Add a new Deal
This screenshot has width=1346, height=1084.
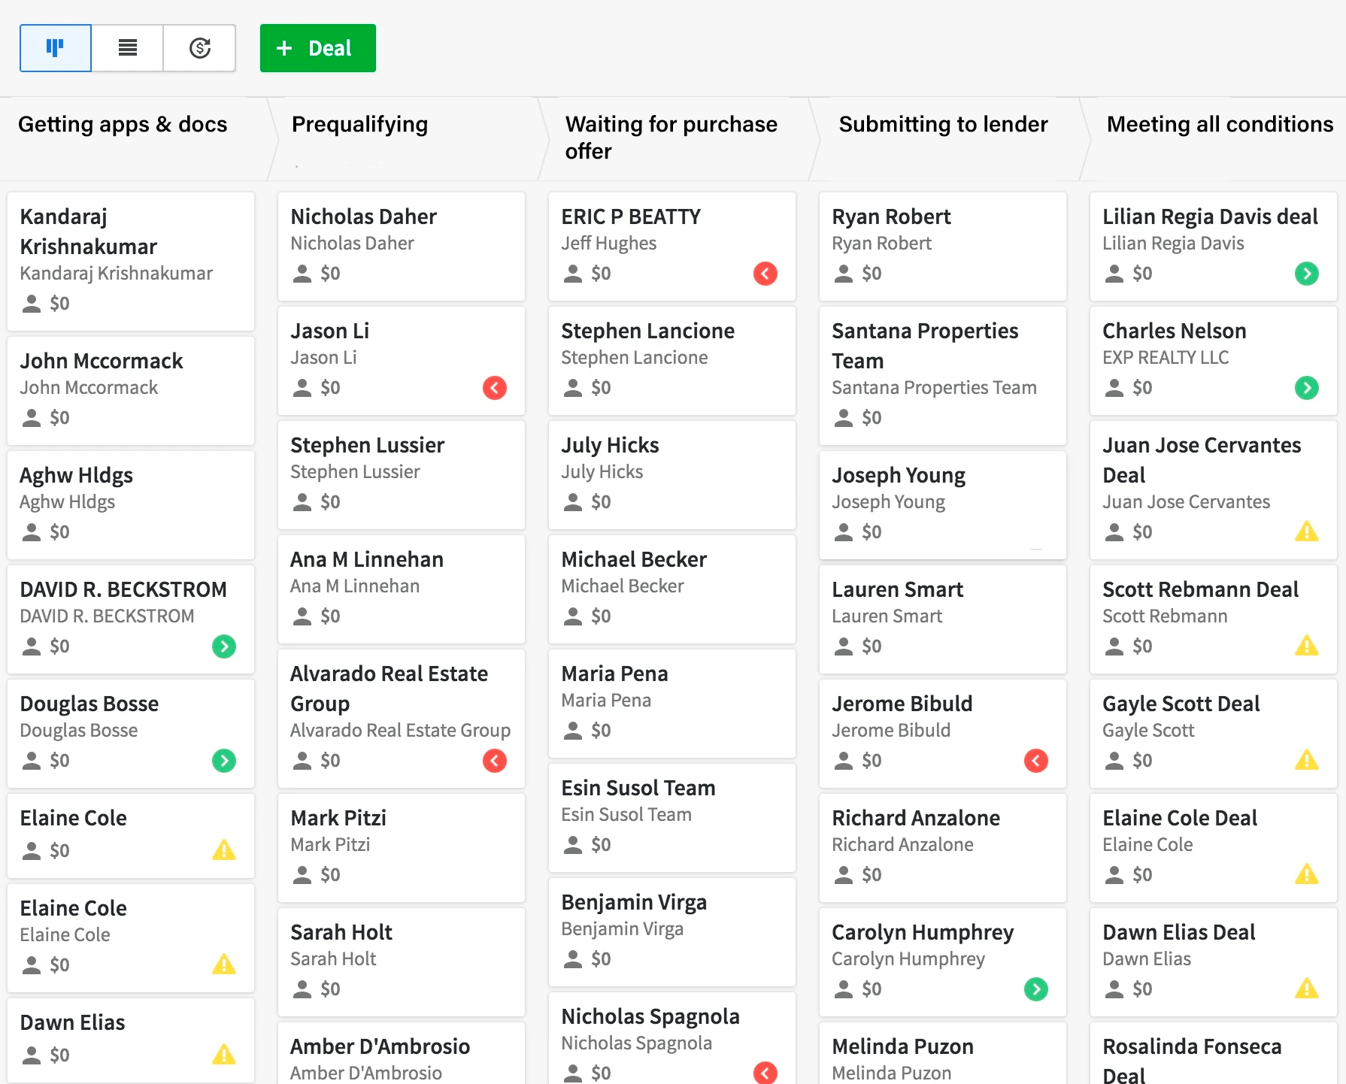(317, 48)
